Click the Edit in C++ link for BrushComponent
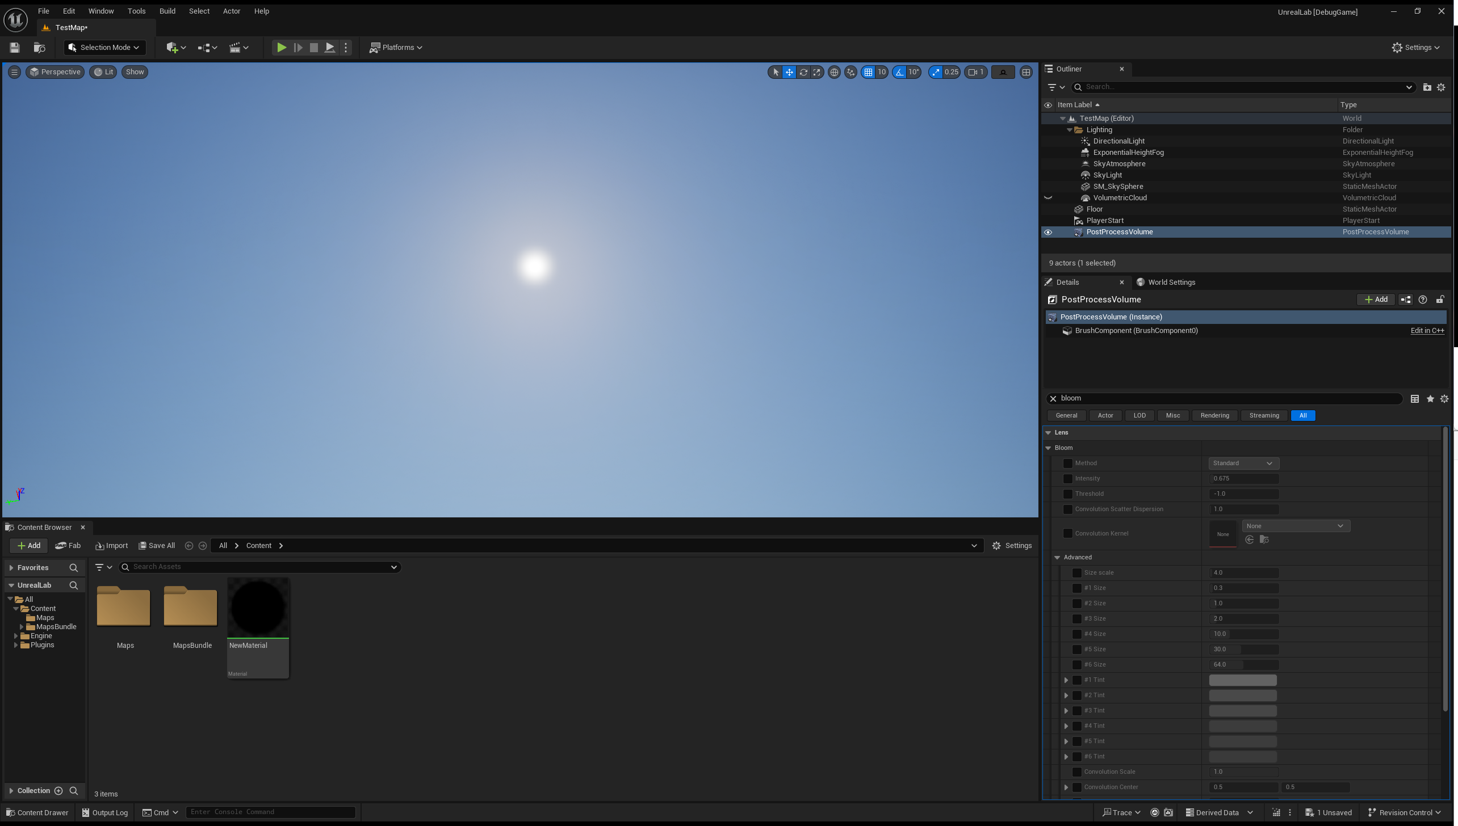Viewport: 1458px width, 826px height. pos(1427,331)
